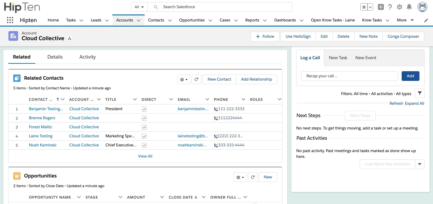Click the Expand All link
This screenshot has width=433, height=204.
point(415,104)
